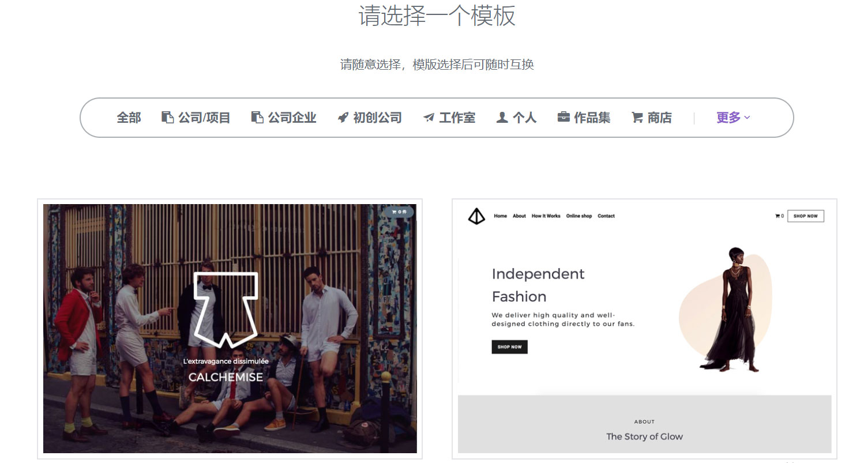This screenshot has height=463, width=860.
Task: Click the document icon beside 公司企业
Action: 257,118
